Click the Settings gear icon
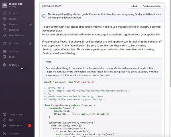The height and width of the screenshot is (137, 171). tap(5, 65)
